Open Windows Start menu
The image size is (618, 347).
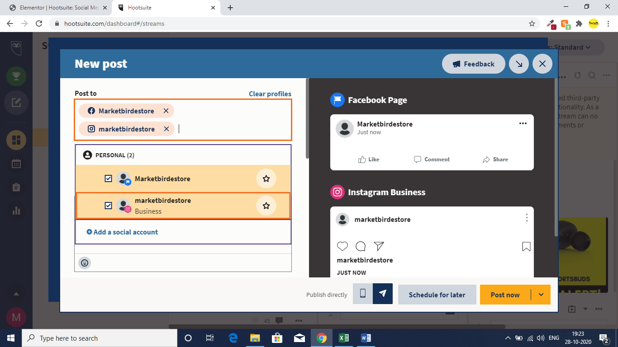tap(11, 338)
